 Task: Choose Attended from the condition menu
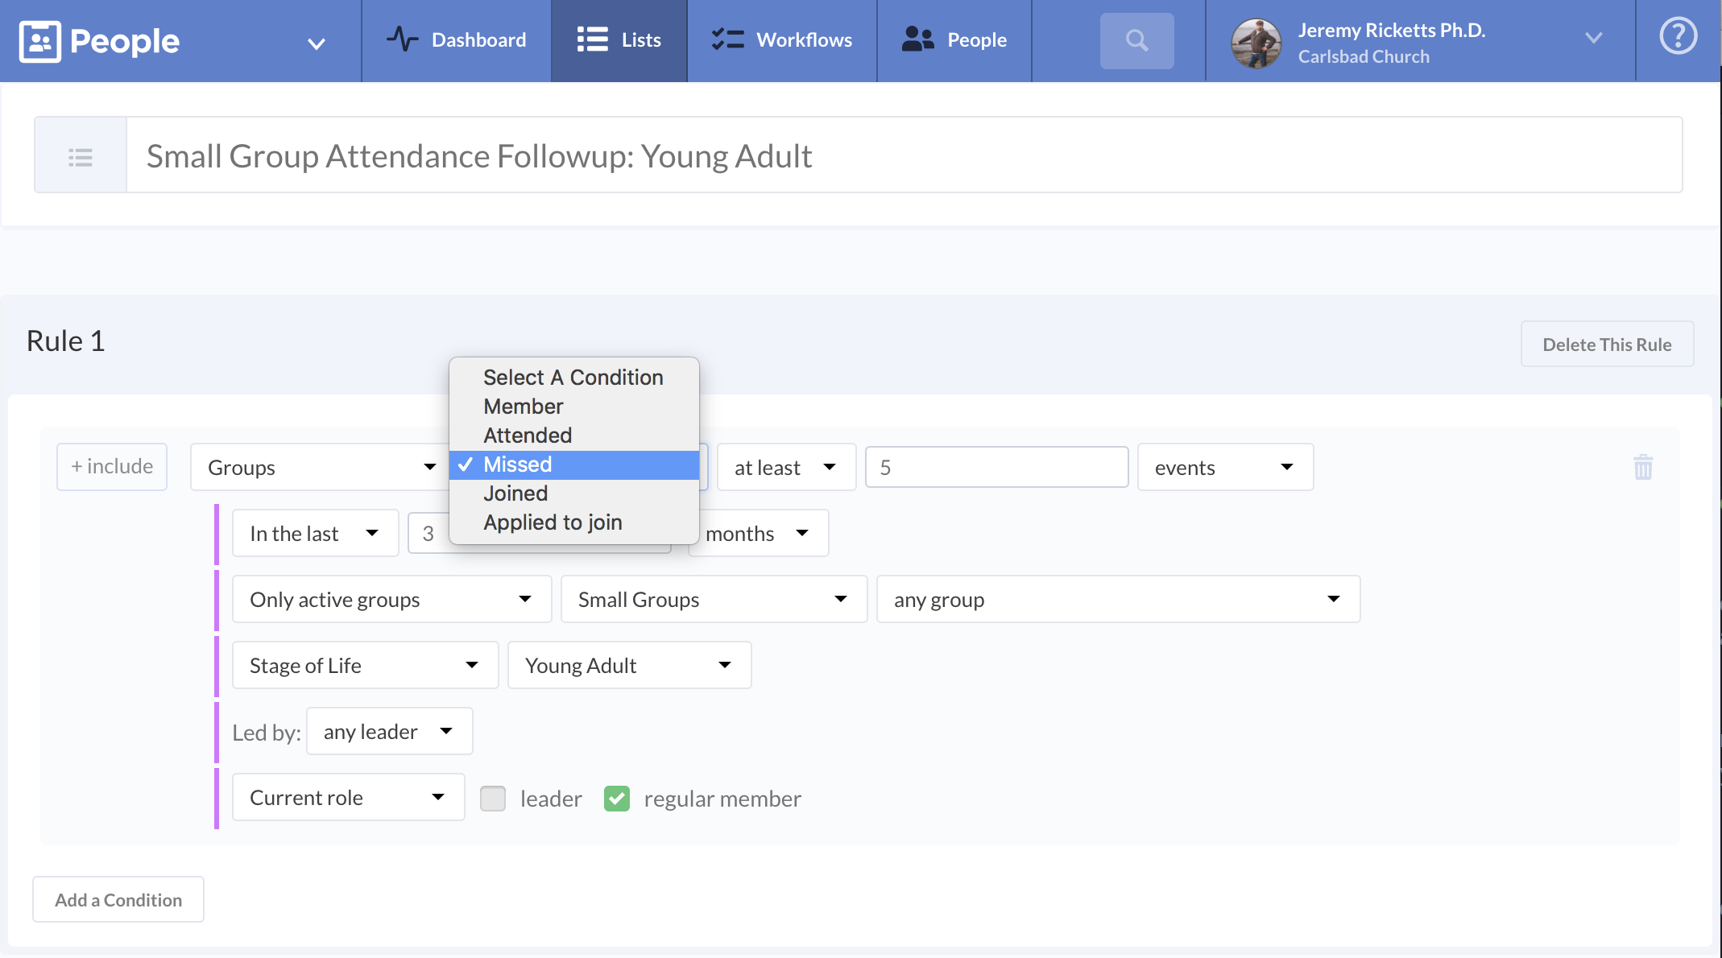528,436
